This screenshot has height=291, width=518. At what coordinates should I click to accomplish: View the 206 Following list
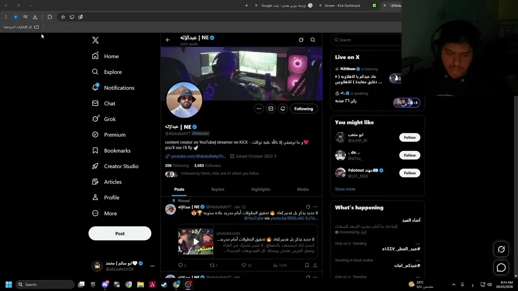click(177, 165)
